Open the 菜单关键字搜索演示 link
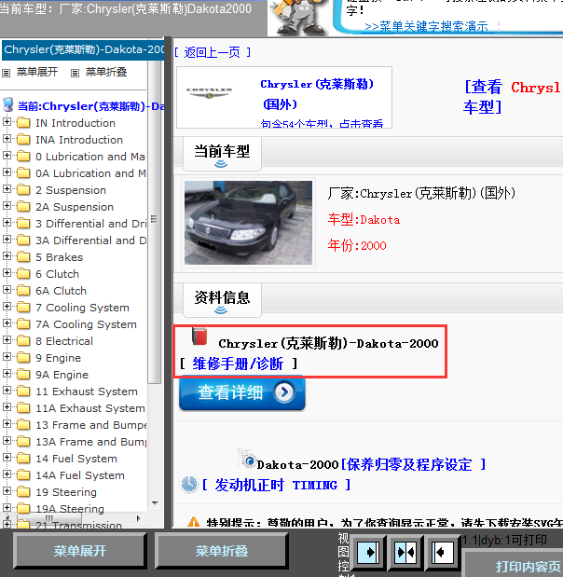The height and width of the screenshot is (577, 563). pos(426,26)
